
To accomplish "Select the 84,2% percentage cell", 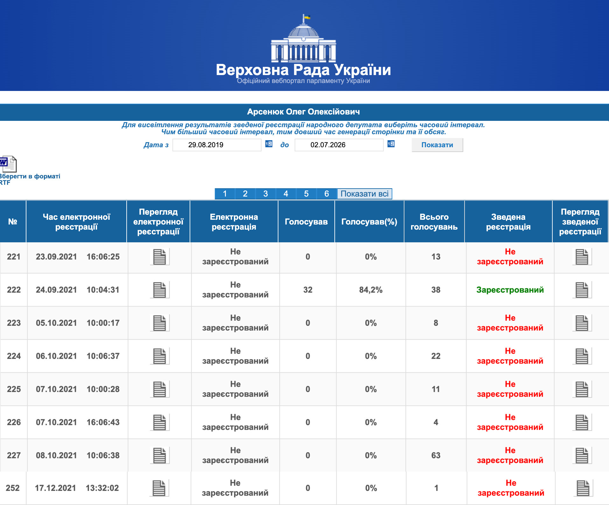I will (x=371, y=290).
